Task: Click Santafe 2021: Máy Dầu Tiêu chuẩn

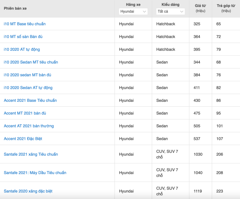Action: click(35, 173)
